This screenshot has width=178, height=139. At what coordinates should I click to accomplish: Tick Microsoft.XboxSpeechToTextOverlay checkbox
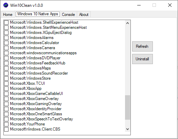[6, 119]
